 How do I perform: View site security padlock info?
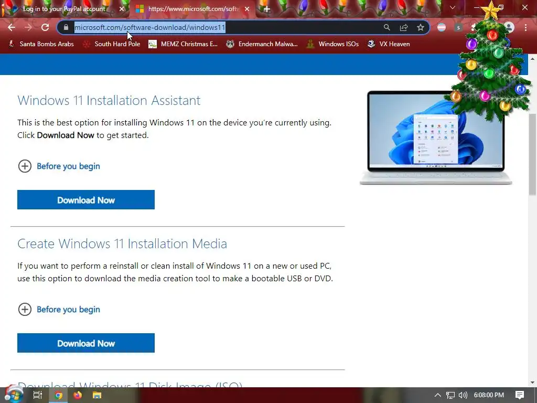click(x=66, y=27)
